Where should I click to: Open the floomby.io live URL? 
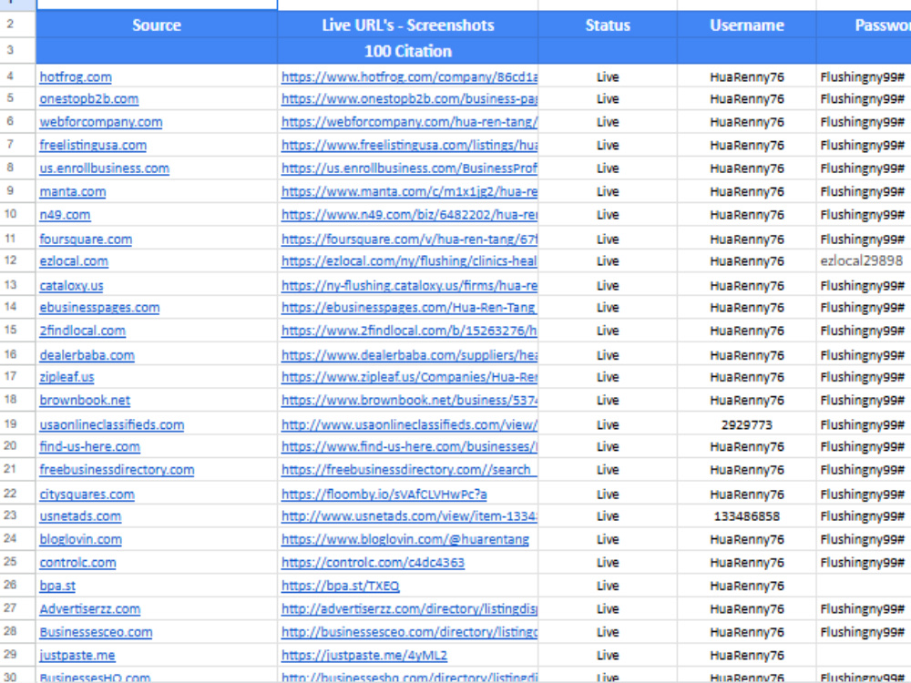tap(384, 494)
